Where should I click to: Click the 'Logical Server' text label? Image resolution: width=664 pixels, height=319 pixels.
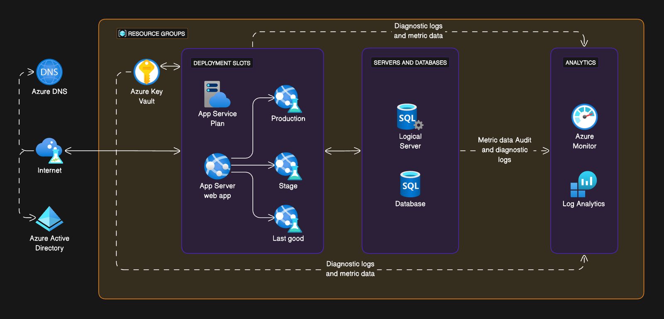(410, 141)
